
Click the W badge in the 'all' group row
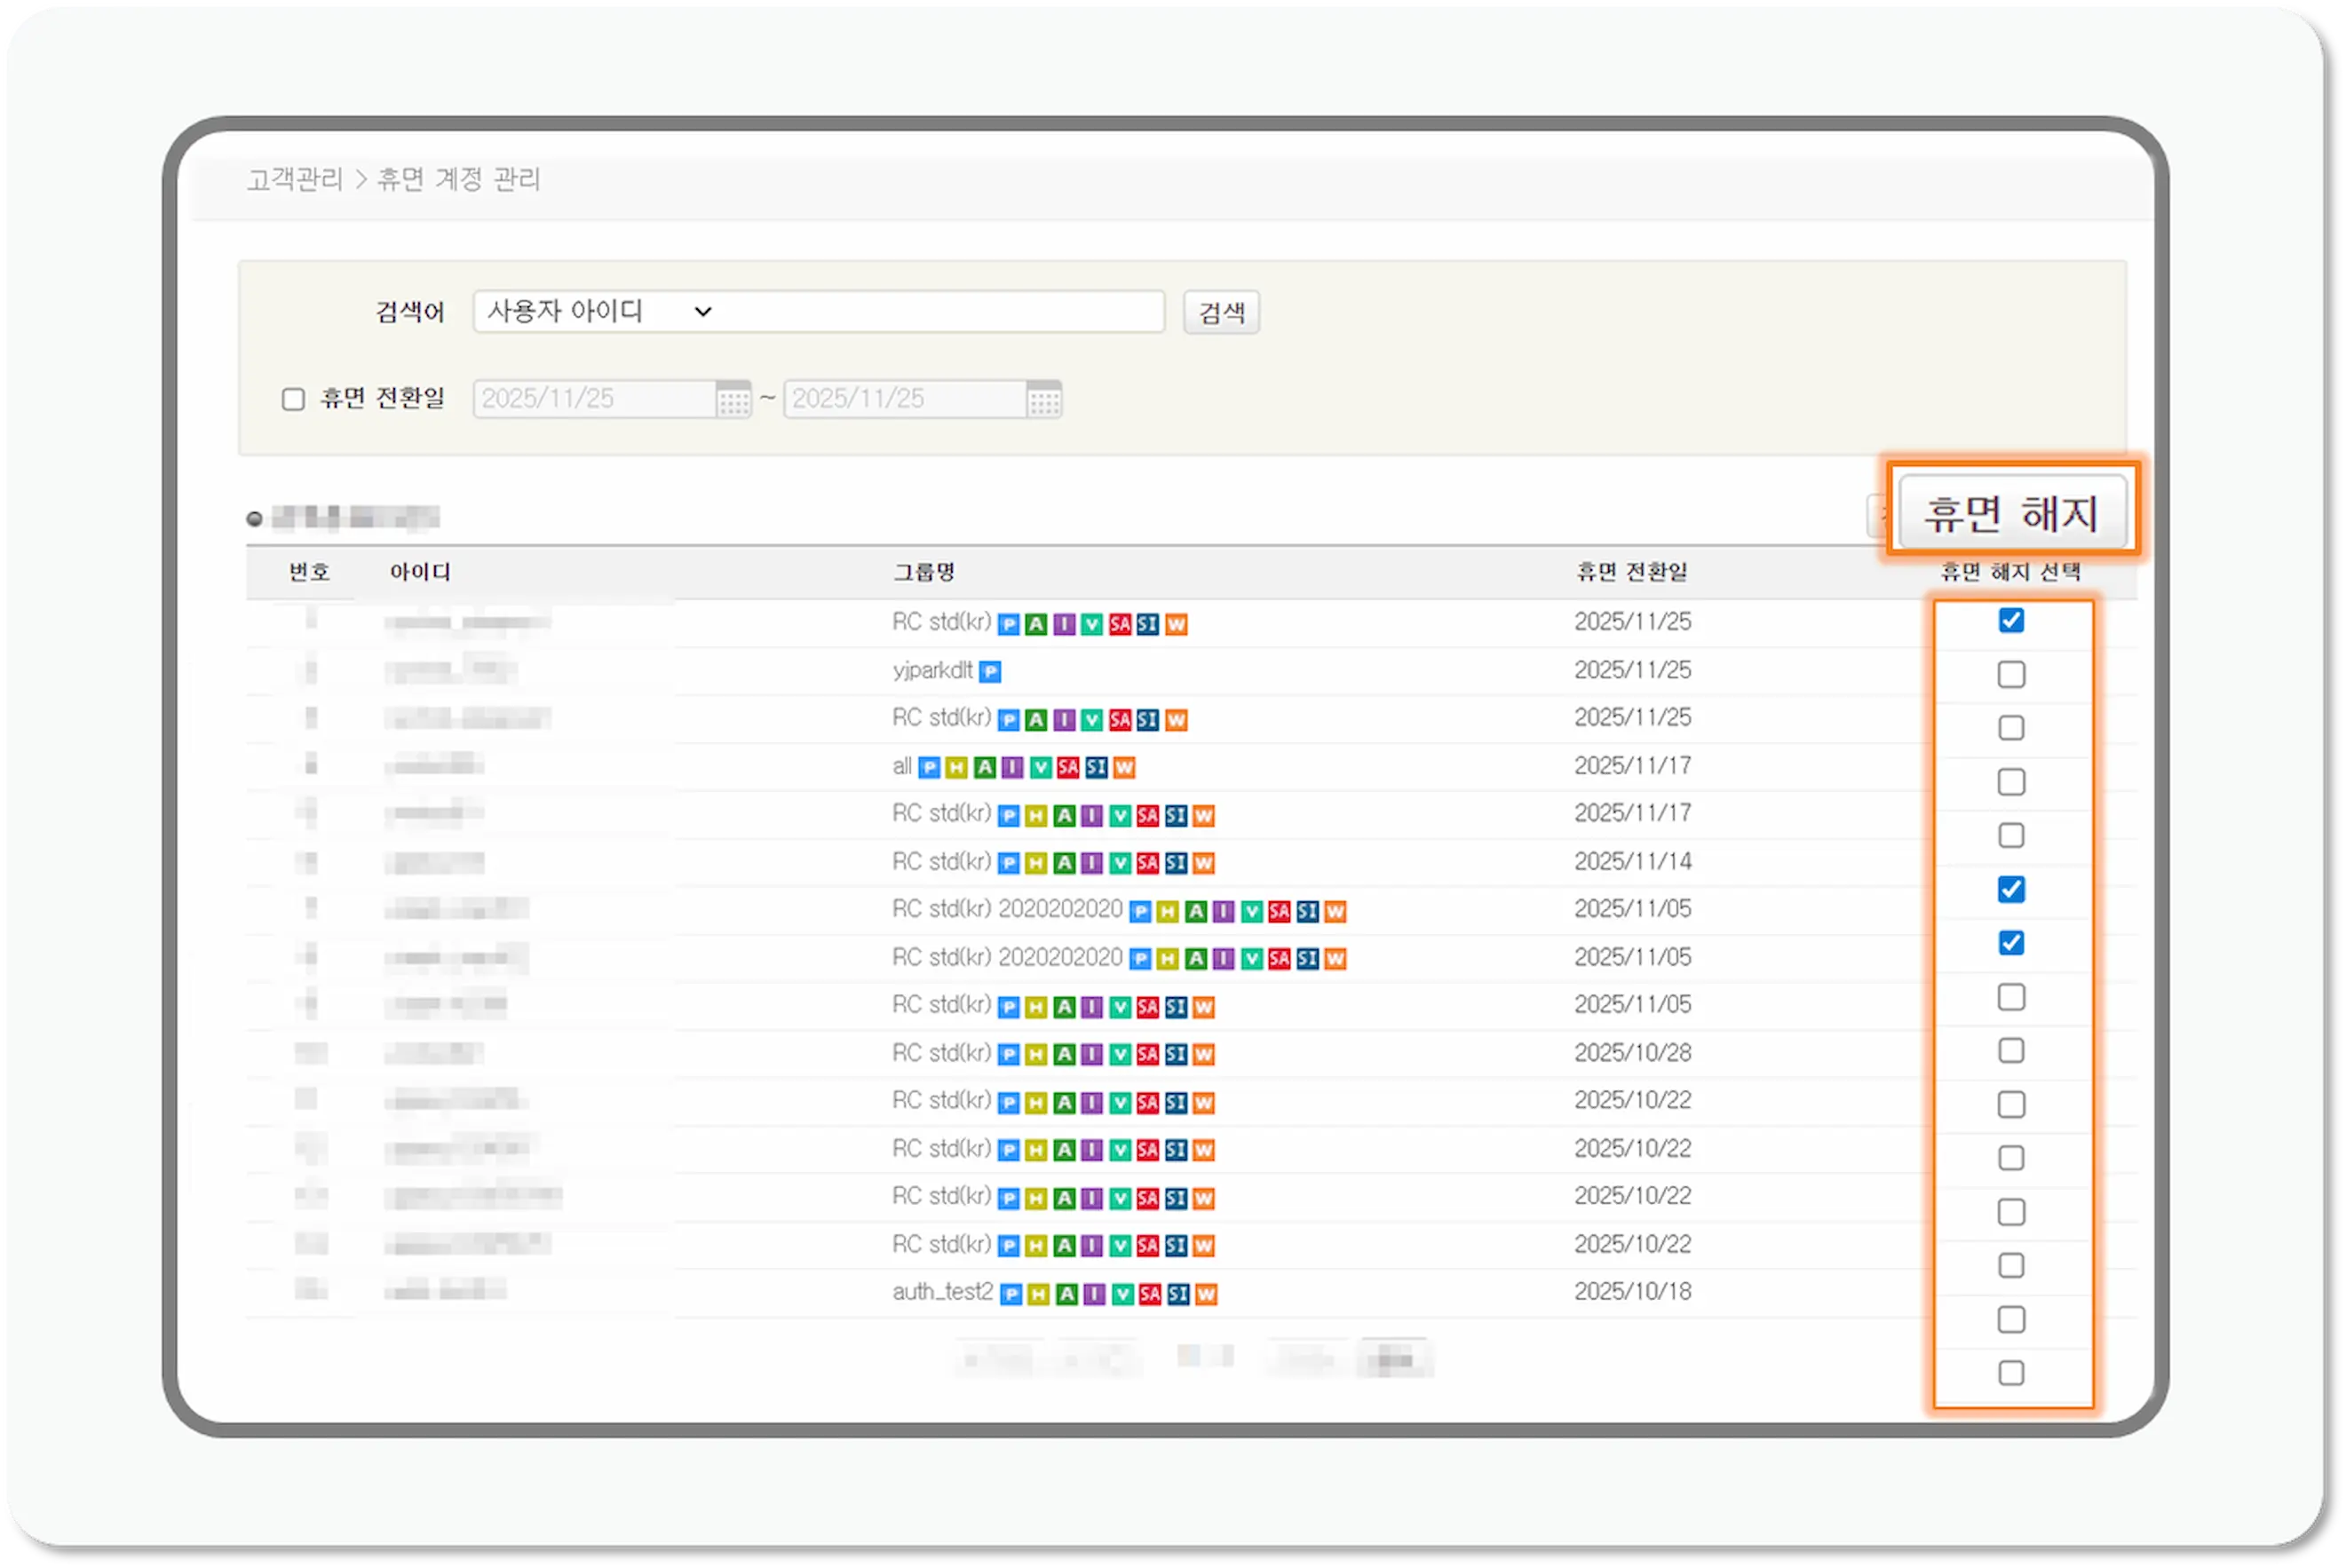(x=1126, y=767)
